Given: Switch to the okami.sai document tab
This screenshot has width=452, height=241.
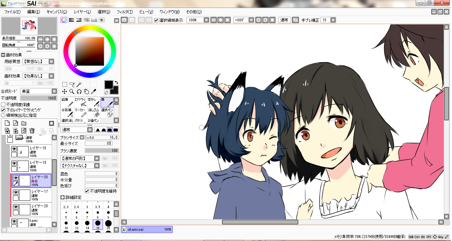Looking at the screenshot, I should tap(147, 229).
